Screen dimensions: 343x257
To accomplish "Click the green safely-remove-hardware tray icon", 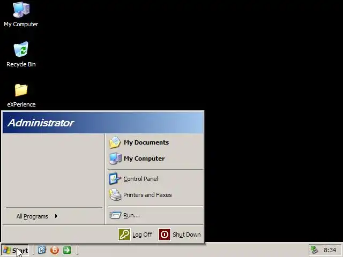I will tap(315, 250).
